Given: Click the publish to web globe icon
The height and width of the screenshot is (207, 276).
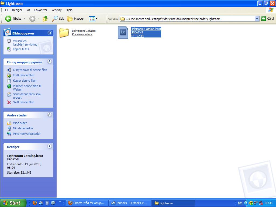Looking at the screenshot, I should pos(9,86).
